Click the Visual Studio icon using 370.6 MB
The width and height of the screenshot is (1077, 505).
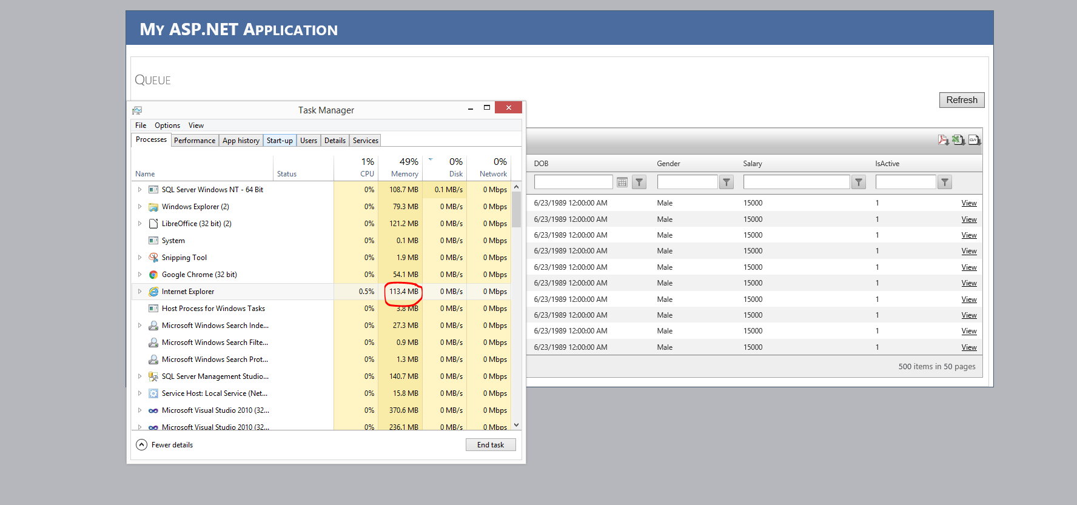(x=153, y=410)
